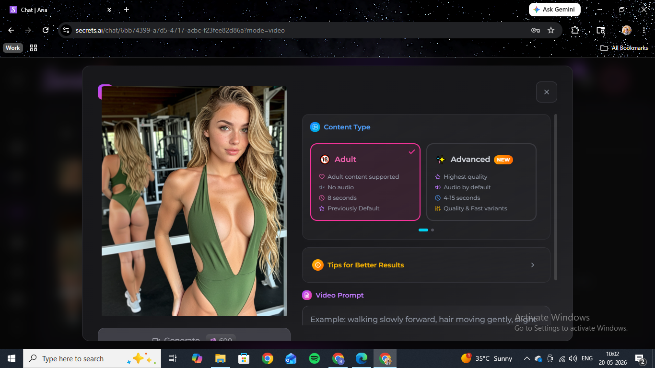Open the Extensions puzzle icon
Image resolution: width=655 pixels, height=368 pixels.
pos(575,30)
